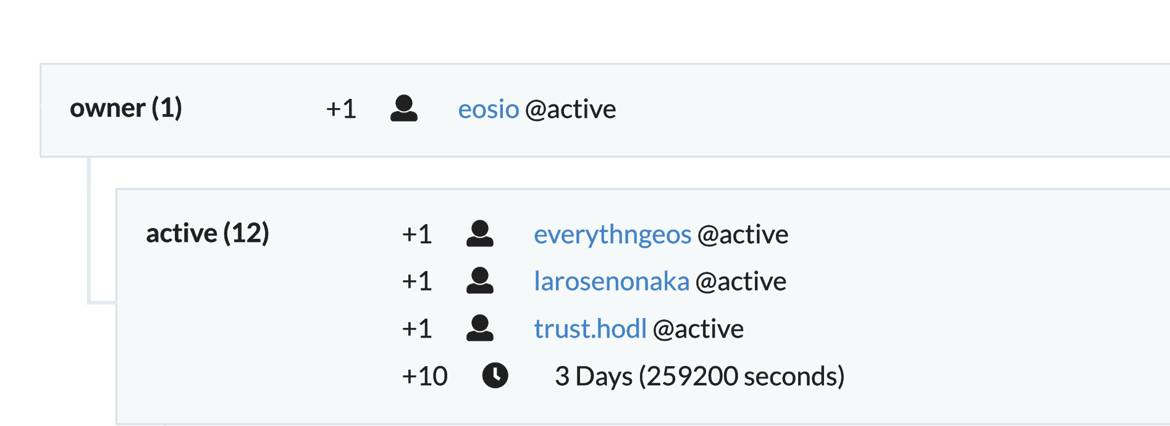The image size is (1170, 426).
Task: Visit the larosenonaka account page
Action: pyautogui.click(x=611, y=282)
